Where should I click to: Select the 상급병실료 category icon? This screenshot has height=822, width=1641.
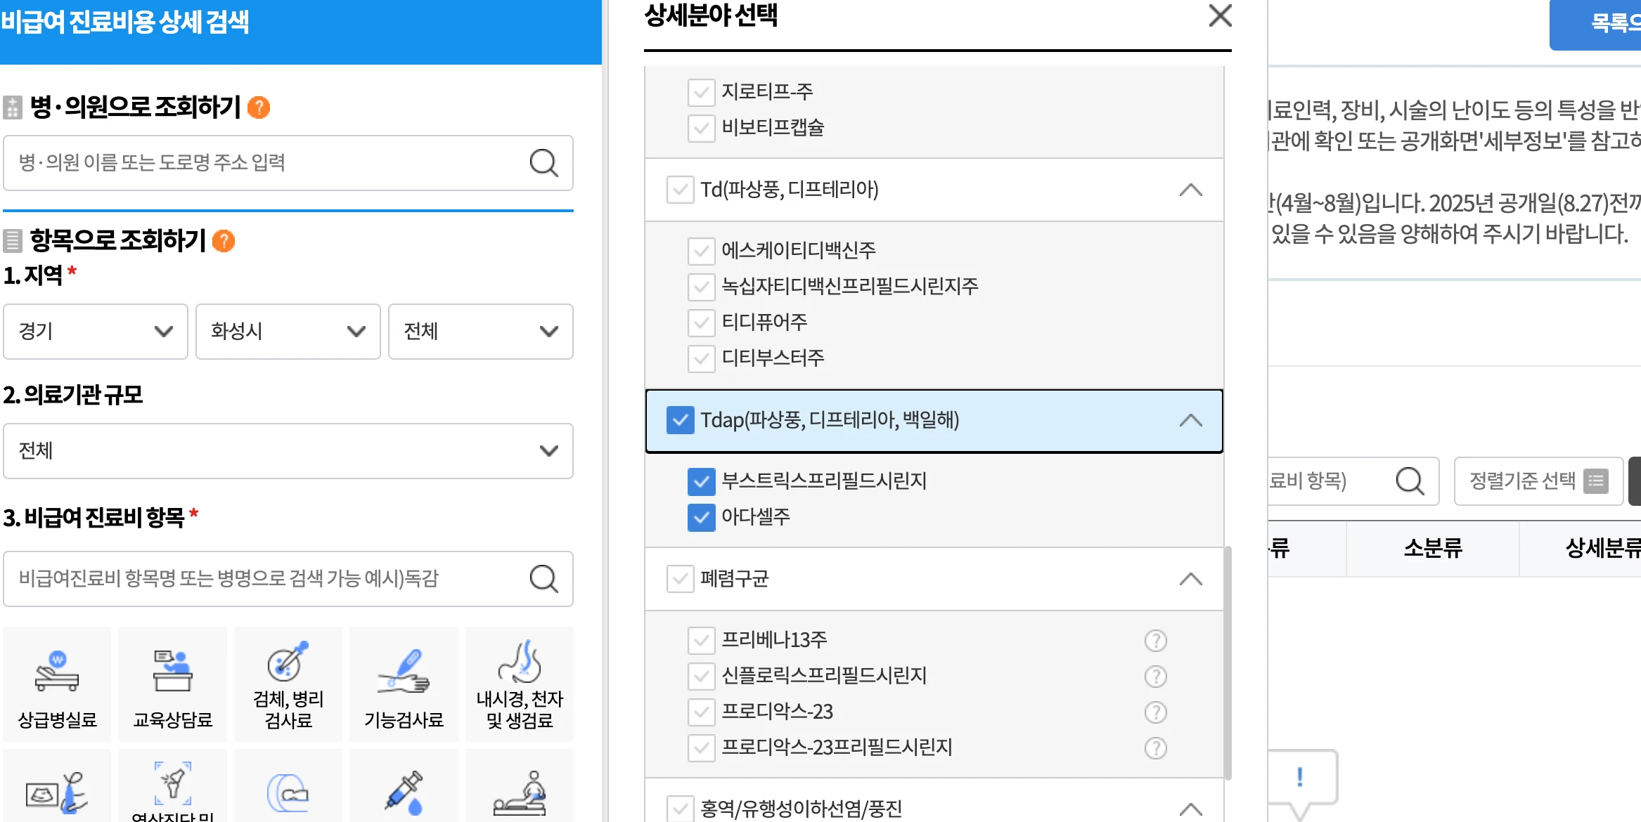click(x=57, y=684)
